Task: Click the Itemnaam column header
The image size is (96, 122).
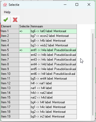Action: 54,26
